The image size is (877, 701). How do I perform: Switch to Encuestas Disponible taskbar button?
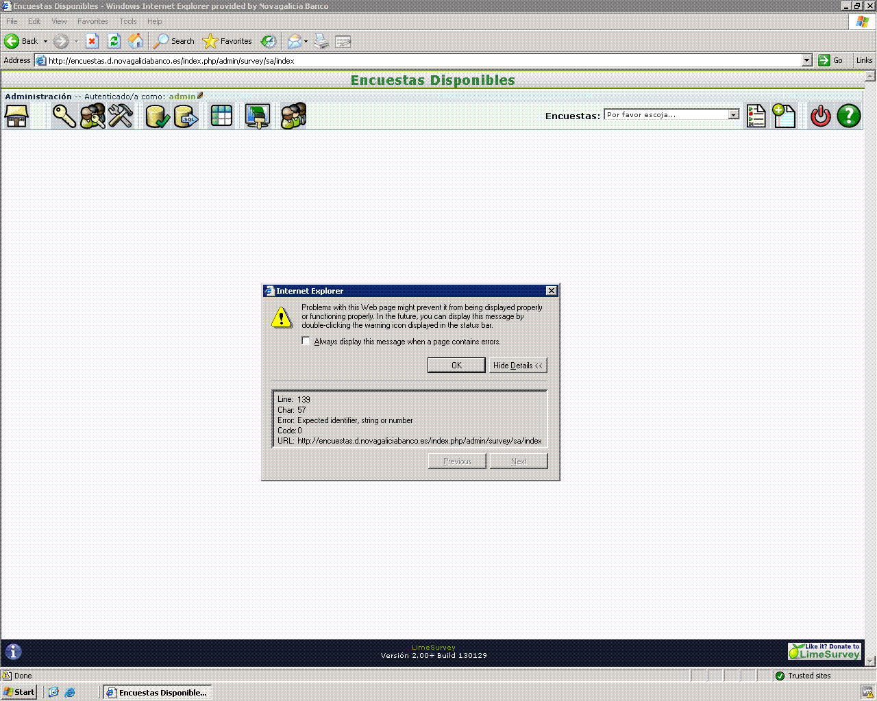pyautogui.click(x=157, y=692)
